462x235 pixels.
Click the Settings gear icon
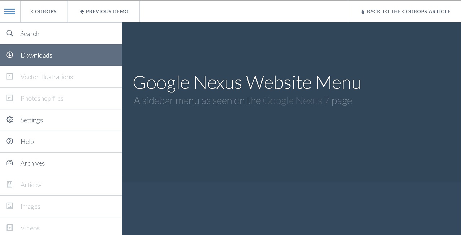click(10, 120)
